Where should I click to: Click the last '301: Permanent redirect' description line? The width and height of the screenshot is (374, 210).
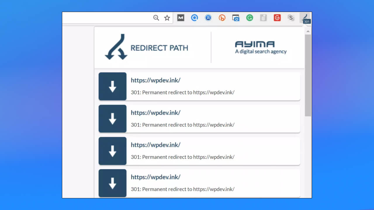point(183,189)
